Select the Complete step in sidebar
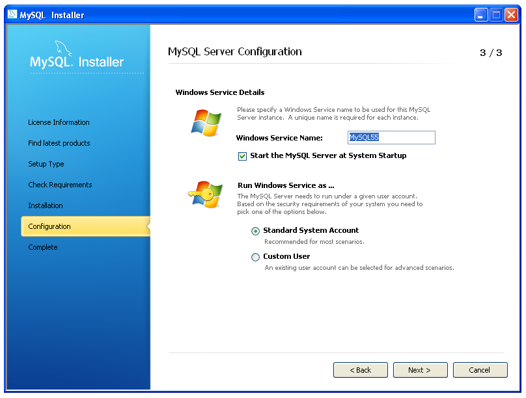The image size is (526, 398). pos(42,247)
